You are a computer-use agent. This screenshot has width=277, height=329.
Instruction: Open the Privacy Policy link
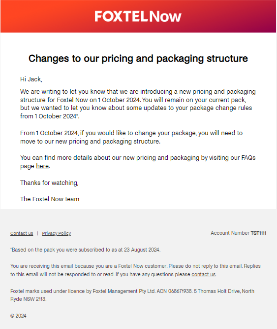57,233
